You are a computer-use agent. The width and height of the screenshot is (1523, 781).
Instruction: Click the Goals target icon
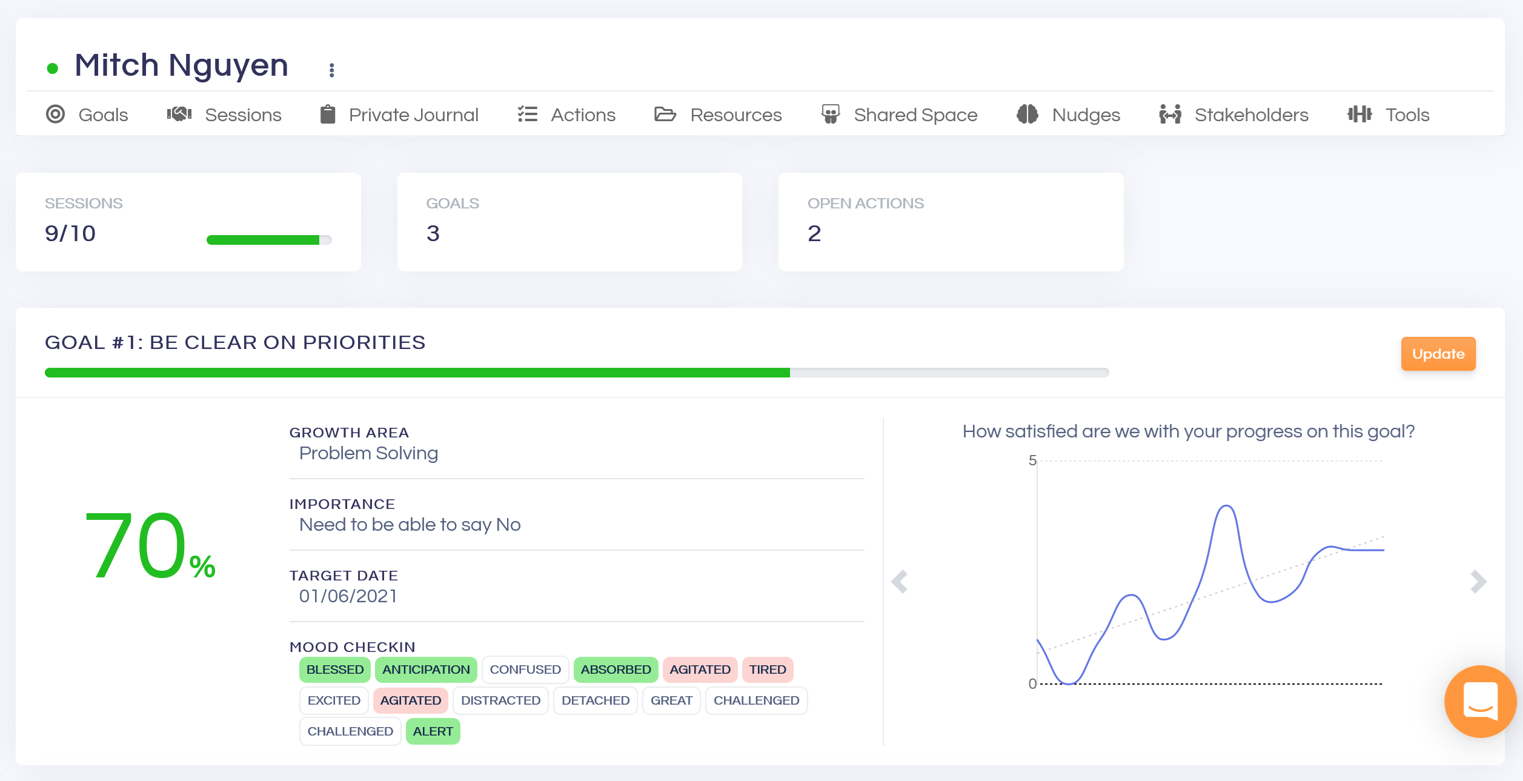(x=55, y=114)
